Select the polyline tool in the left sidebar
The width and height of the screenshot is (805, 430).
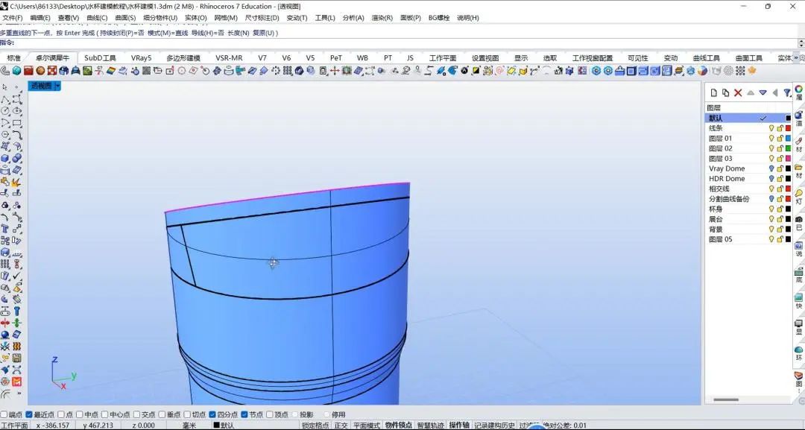click(6, 100)
